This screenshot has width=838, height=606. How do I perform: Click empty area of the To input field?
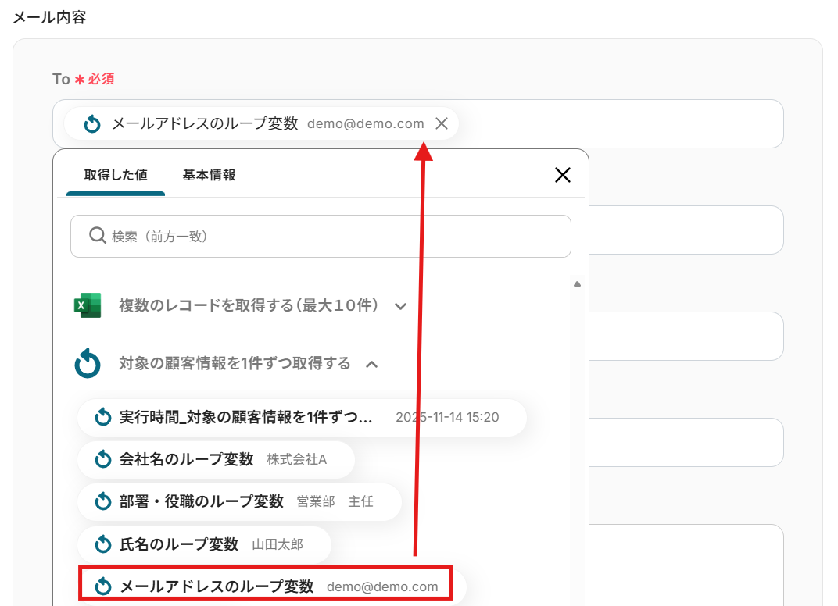pos(625,123)
